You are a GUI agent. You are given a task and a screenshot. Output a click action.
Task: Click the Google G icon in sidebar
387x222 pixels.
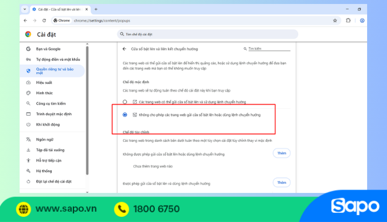(28, 49)
